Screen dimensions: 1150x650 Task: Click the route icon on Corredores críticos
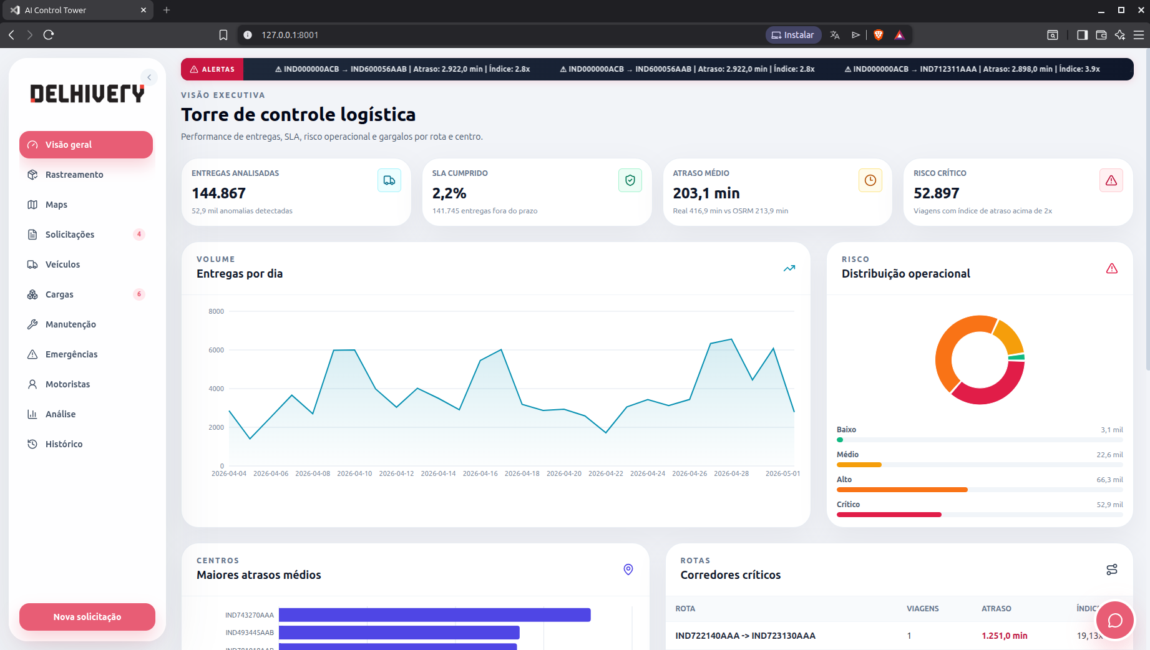tap(1112, 570)
